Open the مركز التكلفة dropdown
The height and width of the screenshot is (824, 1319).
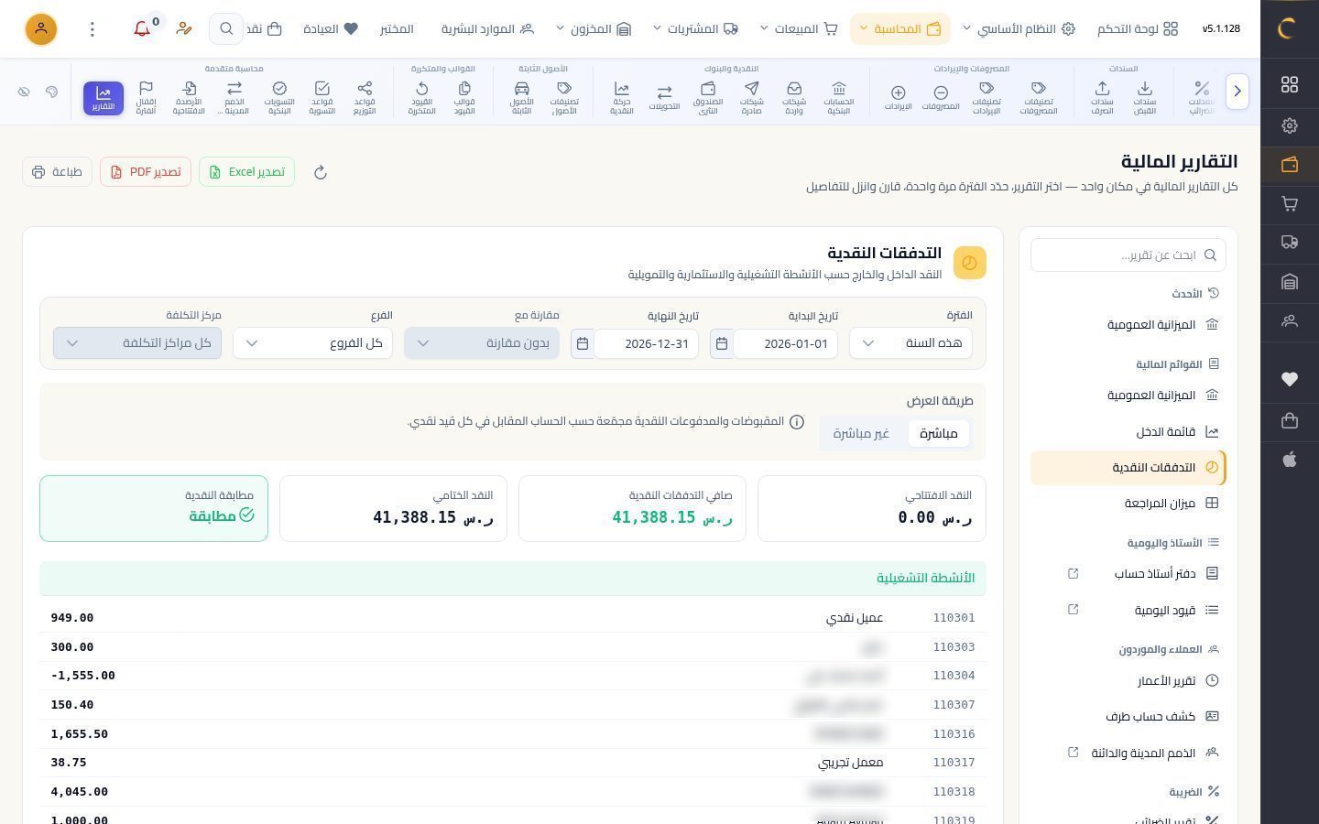(137, 343)
